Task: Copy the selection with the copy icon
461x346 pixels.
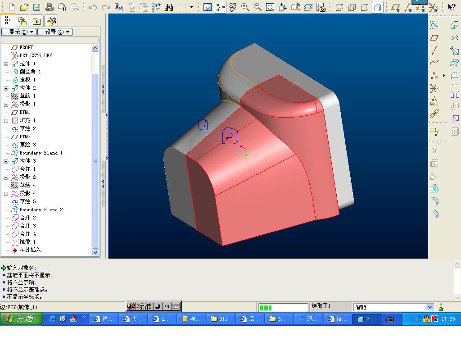Action: pos(118,7)
